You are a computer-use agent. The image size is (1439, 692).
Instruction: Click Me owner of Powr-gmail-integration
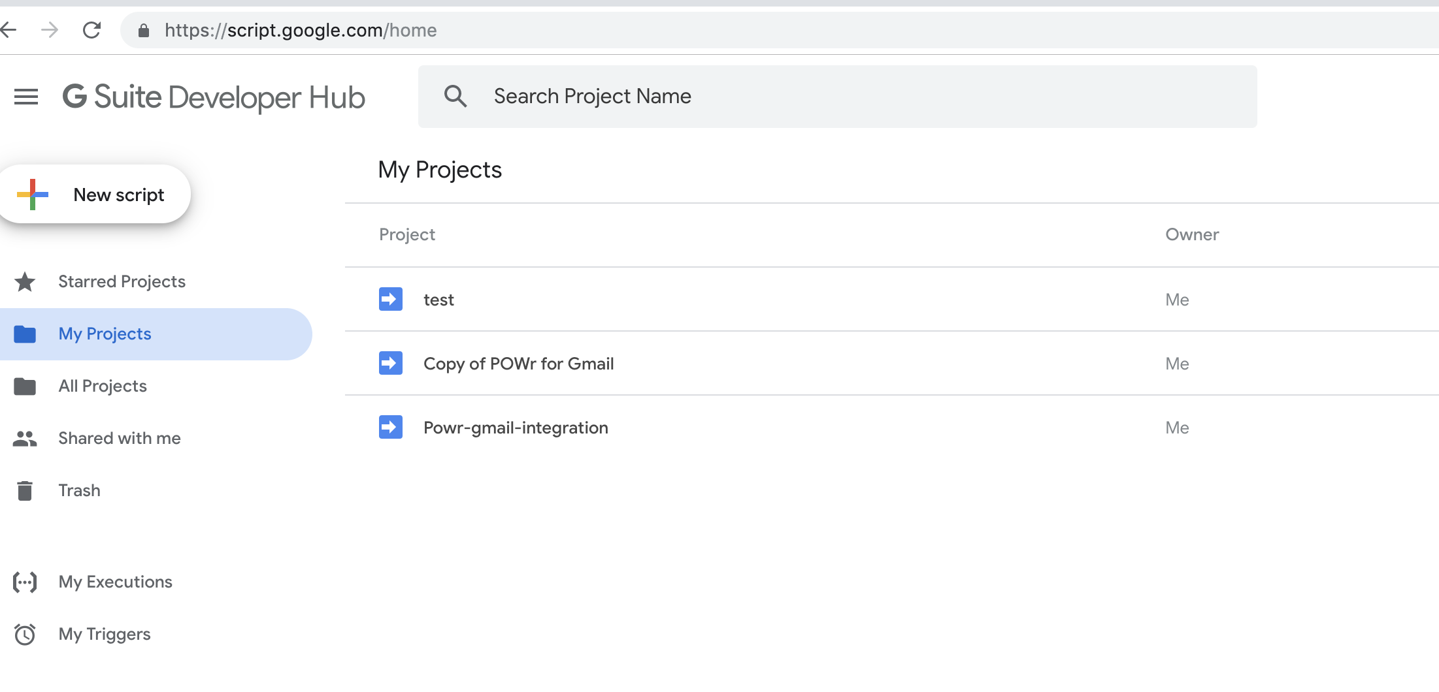[1177, 428]
